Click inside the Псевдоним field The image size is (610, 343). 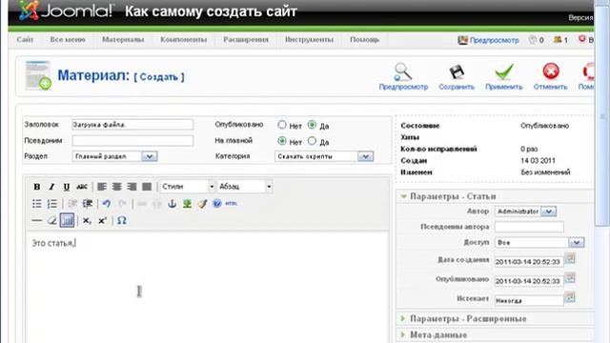point(132,141)
